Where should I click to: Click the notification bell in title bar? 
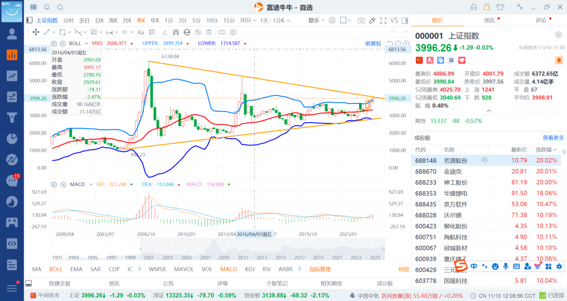click(47, 7)
